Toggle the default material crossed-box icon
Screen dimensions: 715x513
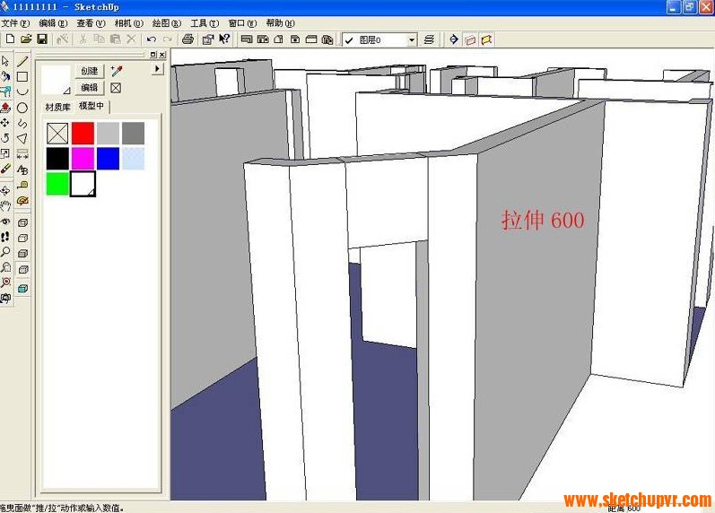(116, 88)
